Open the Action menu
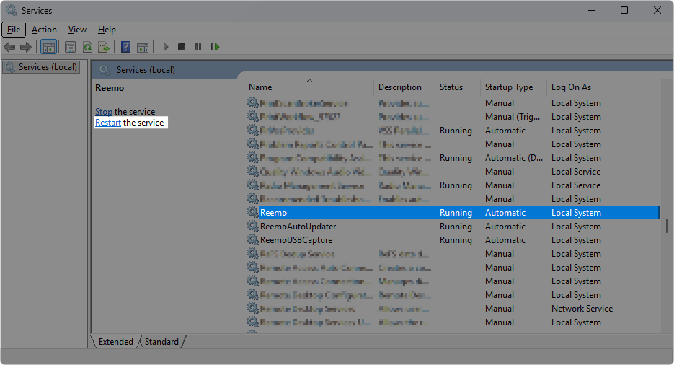Screen dimensions: 674x365 click(44, 30)
